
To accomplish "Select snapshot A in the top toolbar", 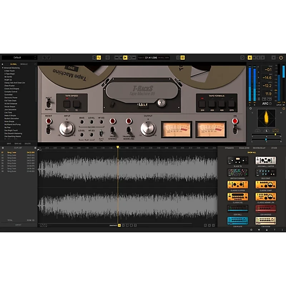I will (250, 58).
